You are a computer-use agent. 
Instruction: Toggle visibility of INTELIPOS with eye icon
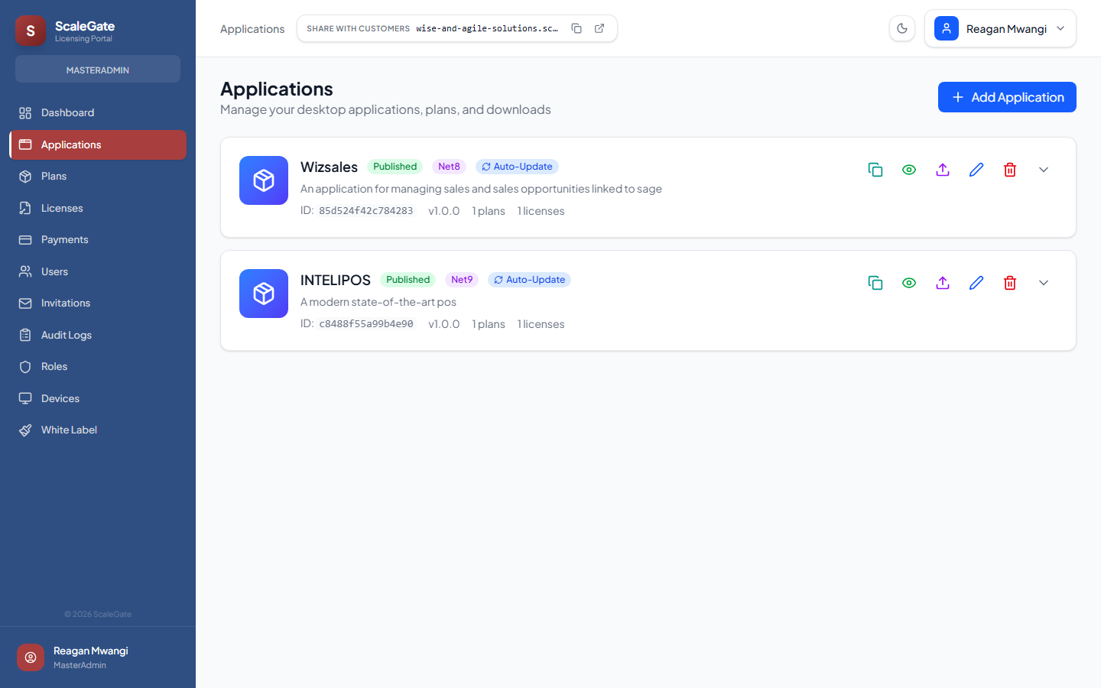click(909, 282)
